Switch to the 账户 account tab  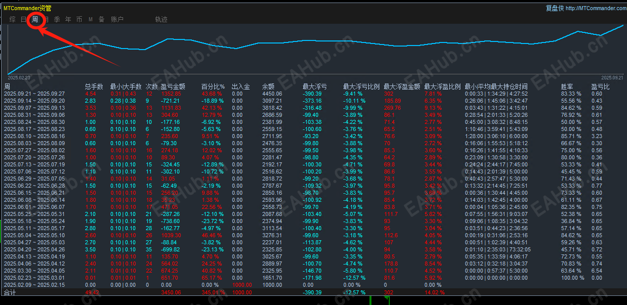click(x=117, y=20)
